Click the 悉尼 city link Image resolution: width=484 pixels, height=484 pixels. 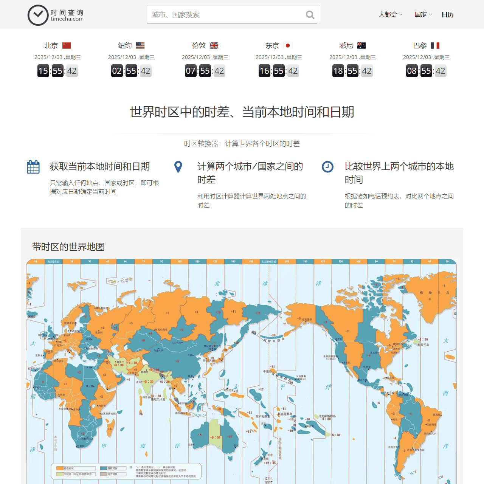[345, 45]
